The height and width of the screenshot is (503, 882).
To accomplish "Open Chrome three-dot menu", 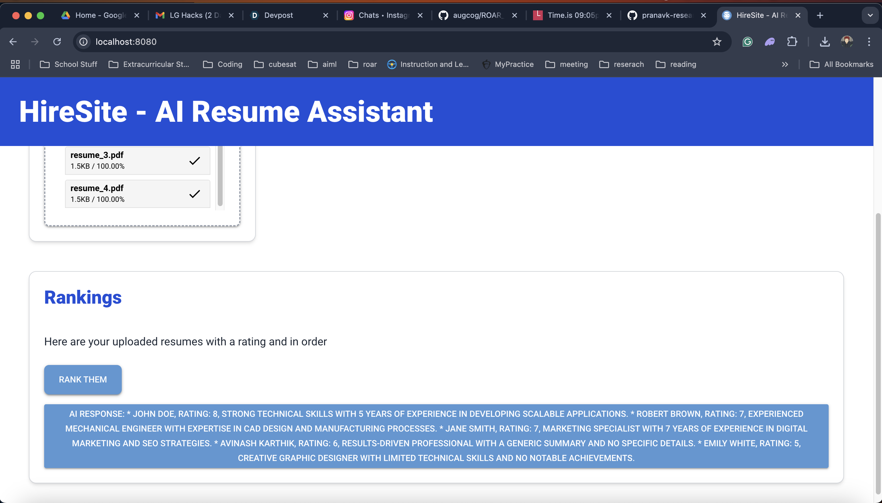I will tap(869, 42).
